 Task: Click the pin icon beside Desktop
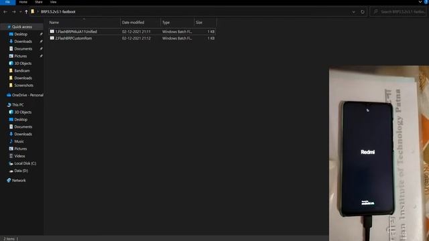coord(41,34)
